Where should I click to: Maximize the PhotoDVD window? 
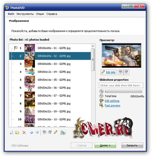[x=131, y=6]
